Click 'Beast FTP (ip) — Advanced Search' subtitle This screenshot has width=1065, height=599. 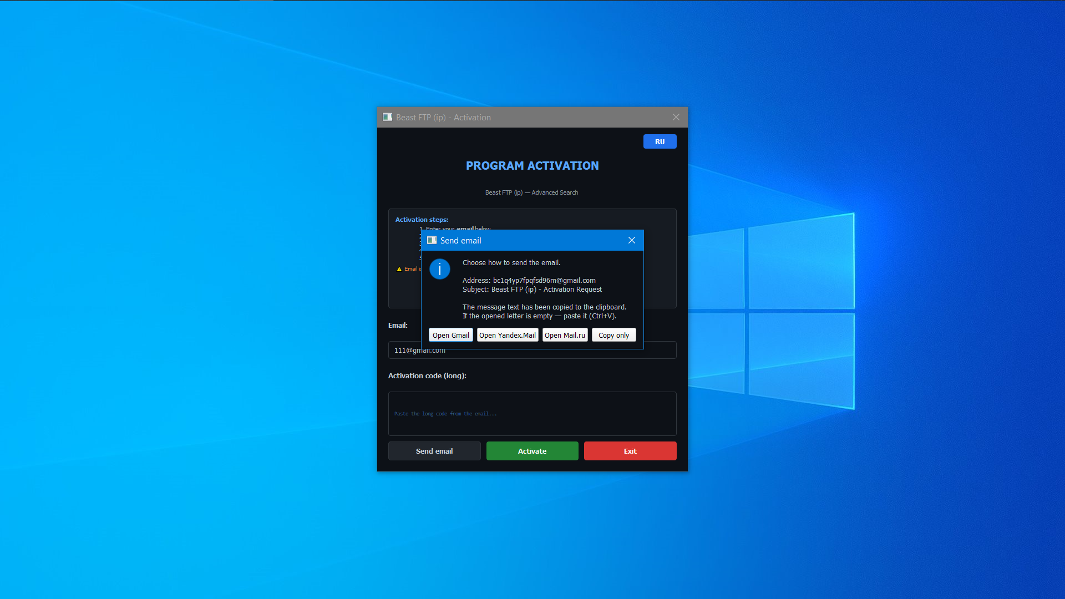[x=531, y=192]
